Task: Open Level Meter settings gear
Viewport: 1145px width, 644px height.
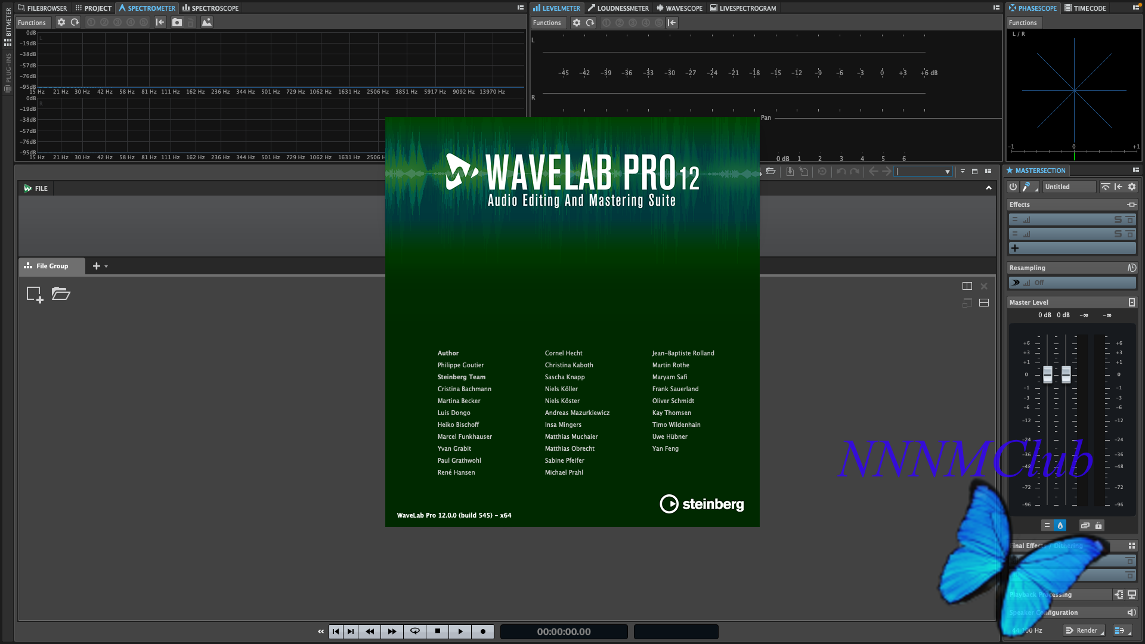Action: (576, 23)
